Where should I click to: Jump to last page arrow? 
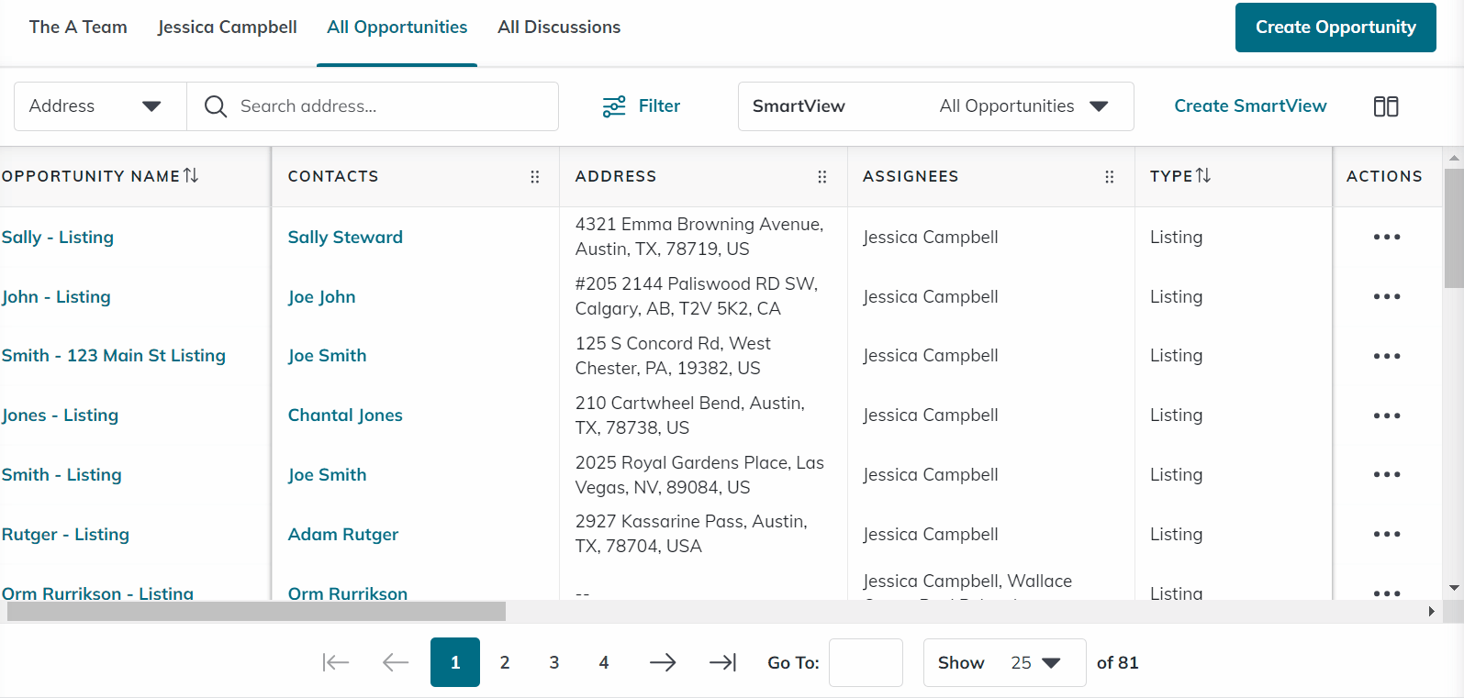(x=723, y=662)
